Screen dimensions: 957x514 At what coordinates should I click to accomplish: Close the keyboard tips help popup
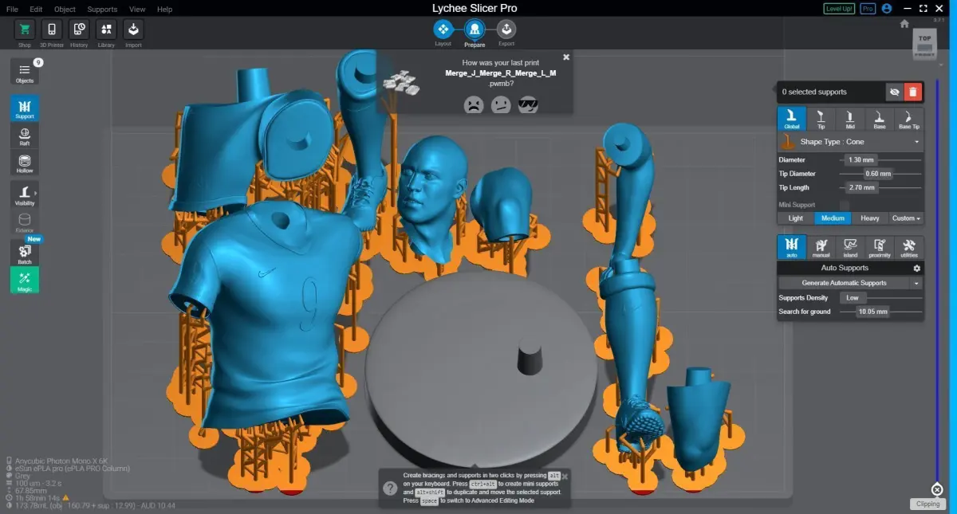(x=565, y=477)
